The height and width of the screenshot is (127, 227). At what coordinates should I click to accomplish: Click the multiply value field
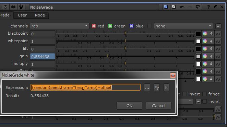(x=43, y=64)
